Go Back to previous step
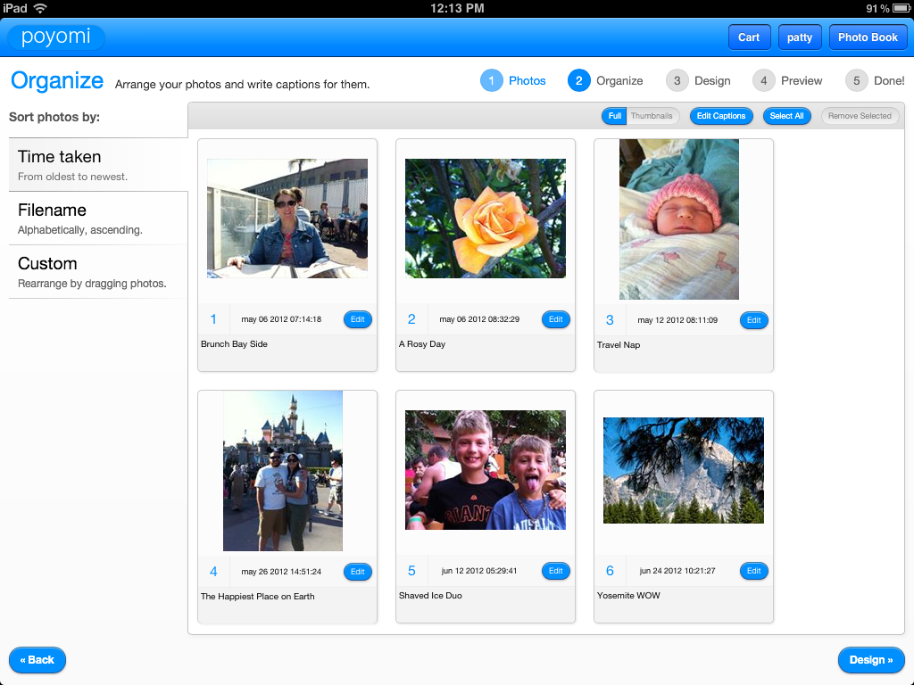 (37, 660)
